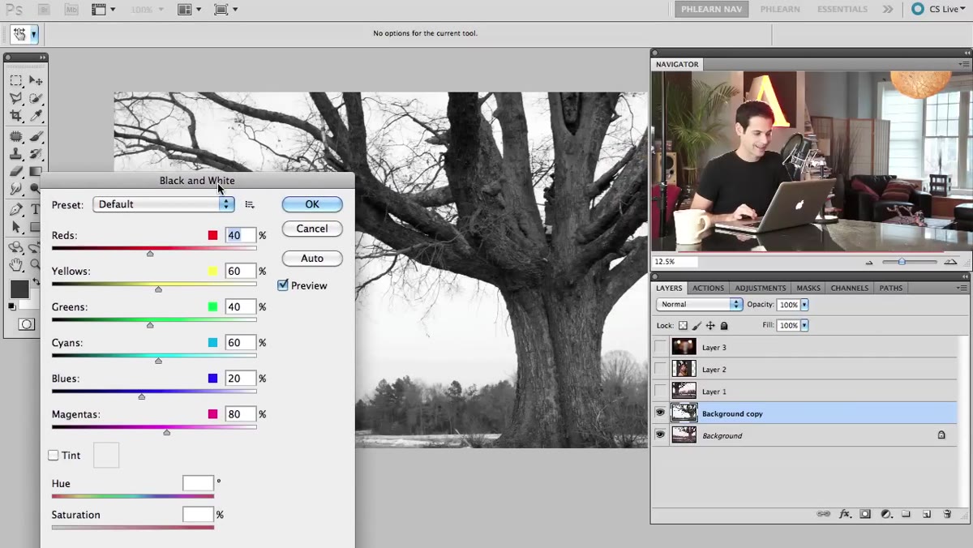Select the 3D Rotate tool
Image resolution: width=973 pixels, height=548 pixels.
pos(15,247)
